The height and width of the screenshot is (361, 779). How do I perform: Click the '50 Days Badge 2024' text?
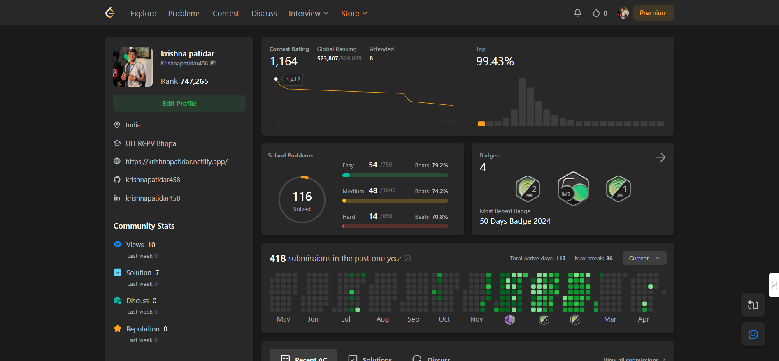pyautogui.click(x=515, y=221)
